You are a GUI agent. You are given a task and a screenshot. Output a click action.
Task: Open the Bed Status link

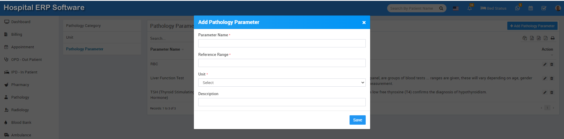point(493,8)
